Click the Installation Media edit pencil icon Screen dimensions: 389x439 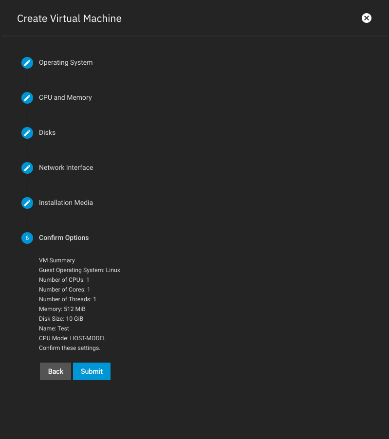tap(27, 202)
